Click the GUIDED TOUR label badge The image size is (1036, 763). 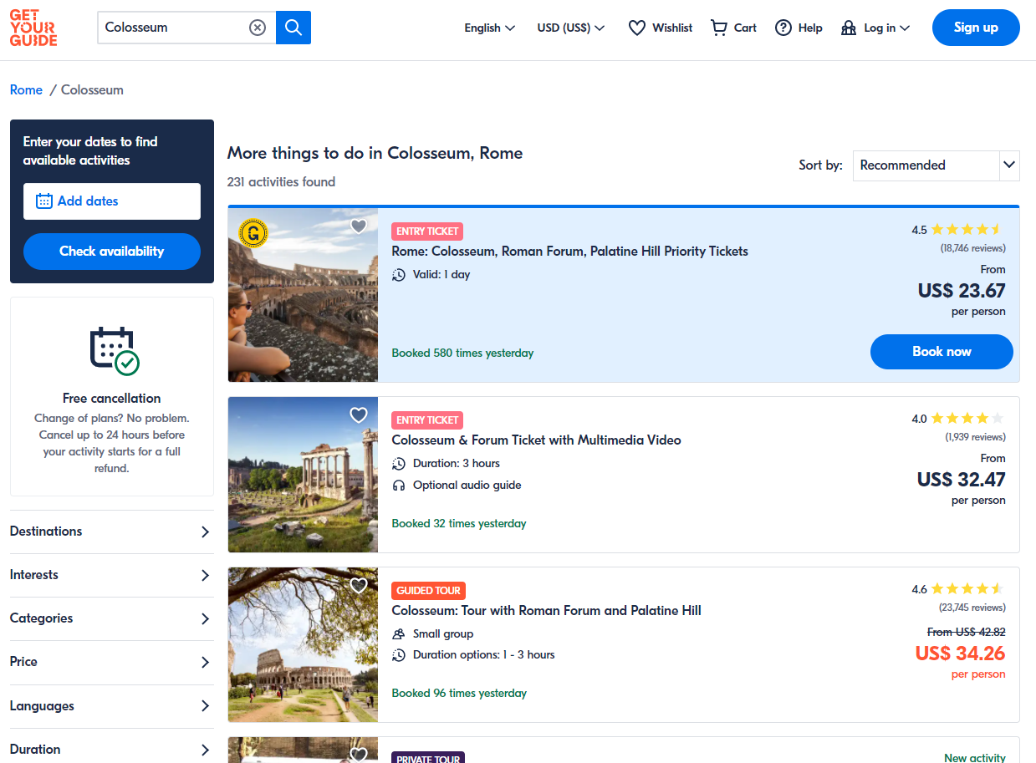pyautogui.click(x=428, y=591)
